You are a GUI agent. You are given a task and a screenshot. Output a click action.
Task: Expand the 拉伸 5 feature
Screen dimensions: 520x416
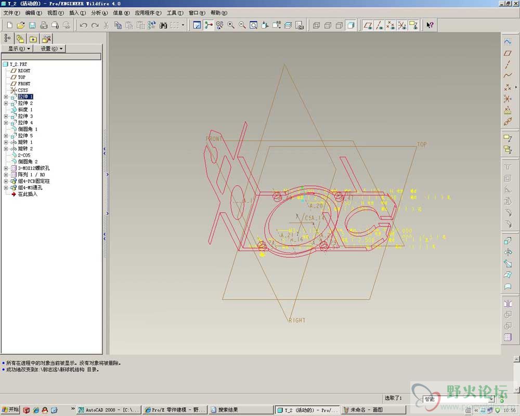click(x=6, y=136)
